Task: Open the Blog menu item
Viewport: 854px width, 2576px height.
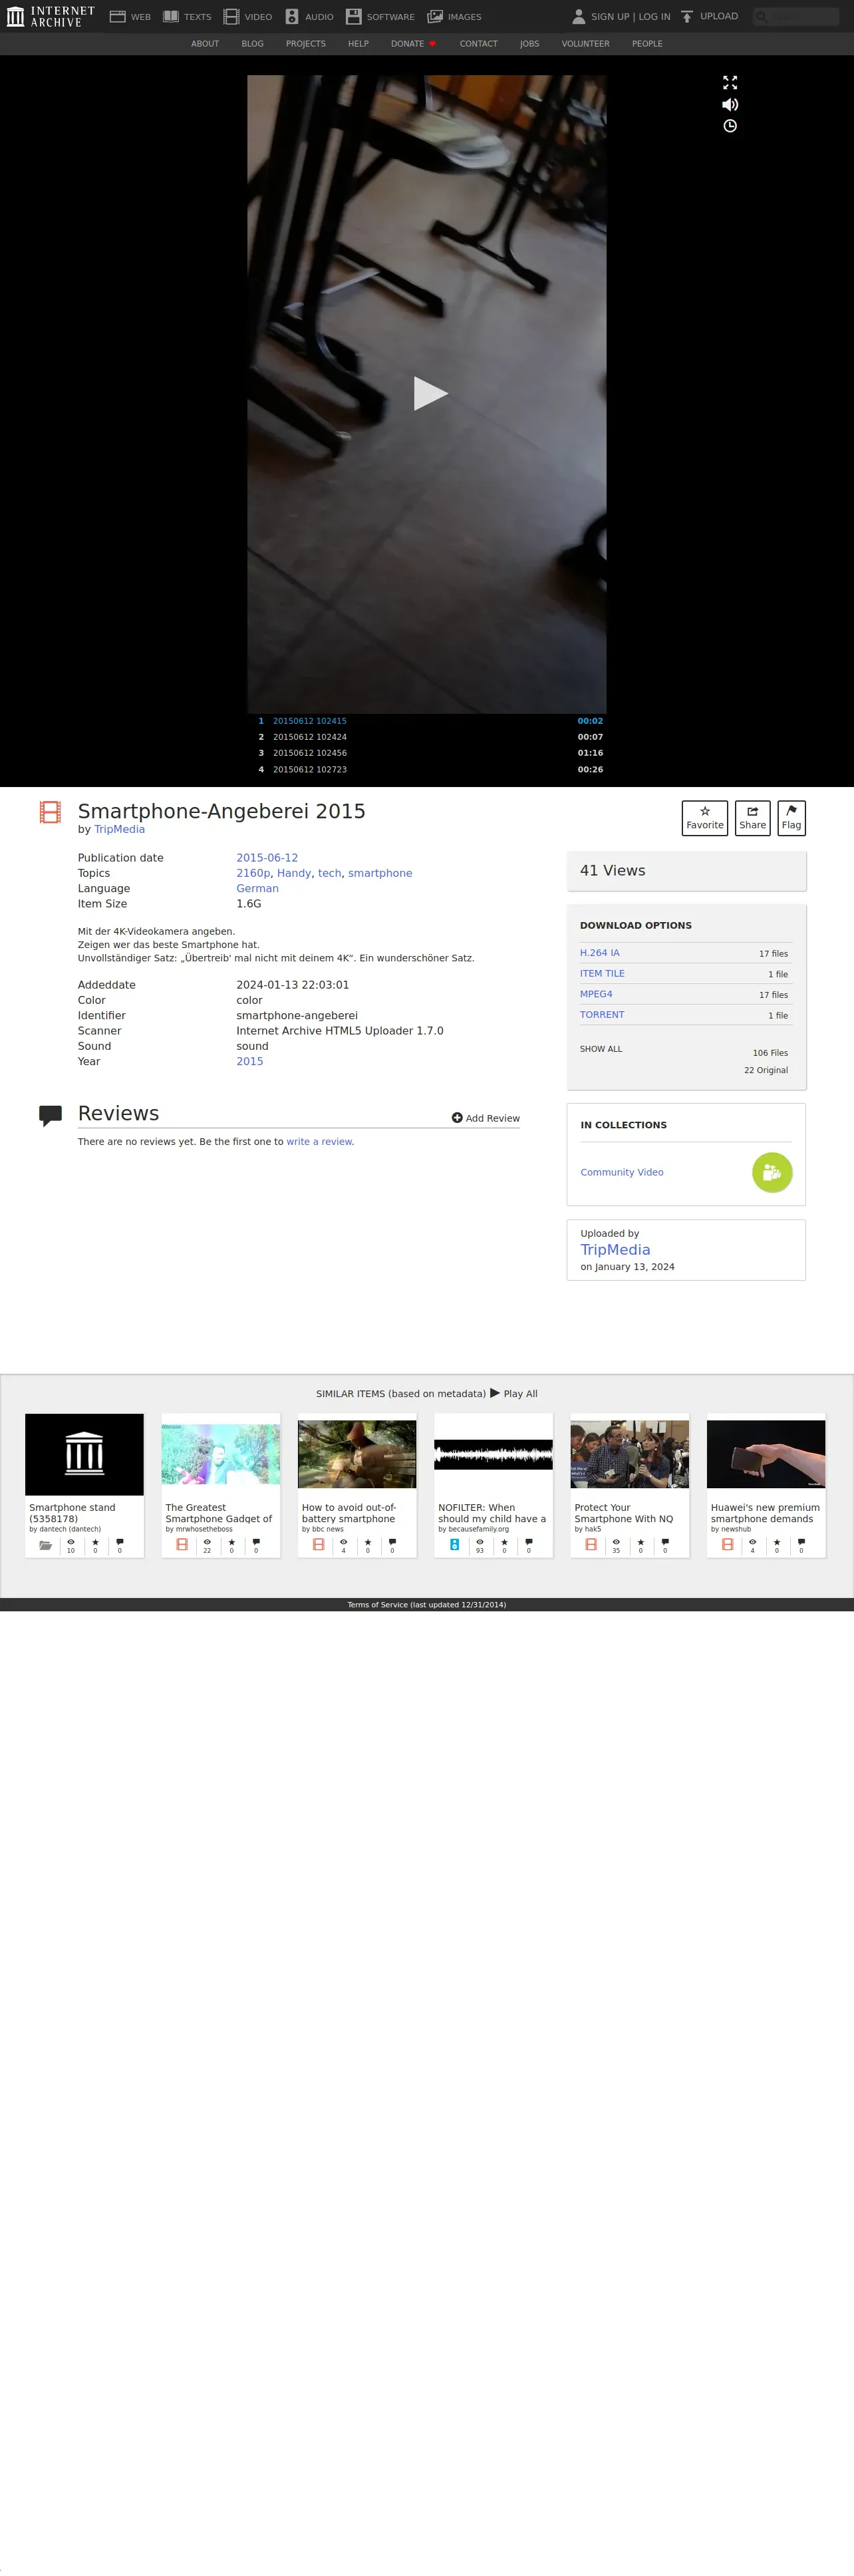Action: coord(252,44)
